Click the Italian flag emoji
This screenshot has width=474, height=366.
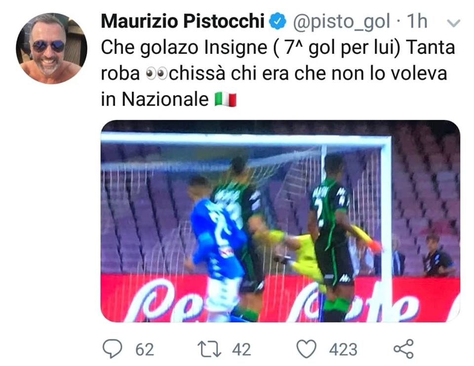(x=226, y=100)
